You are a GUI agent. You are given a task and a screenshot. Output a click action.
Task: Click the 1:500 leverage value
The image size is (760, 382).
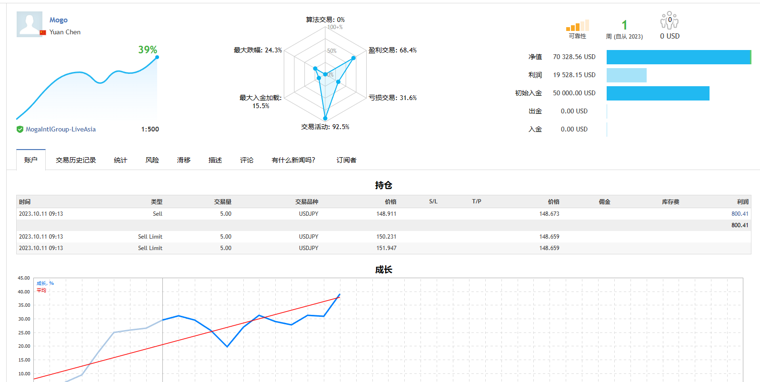point(150,129)
